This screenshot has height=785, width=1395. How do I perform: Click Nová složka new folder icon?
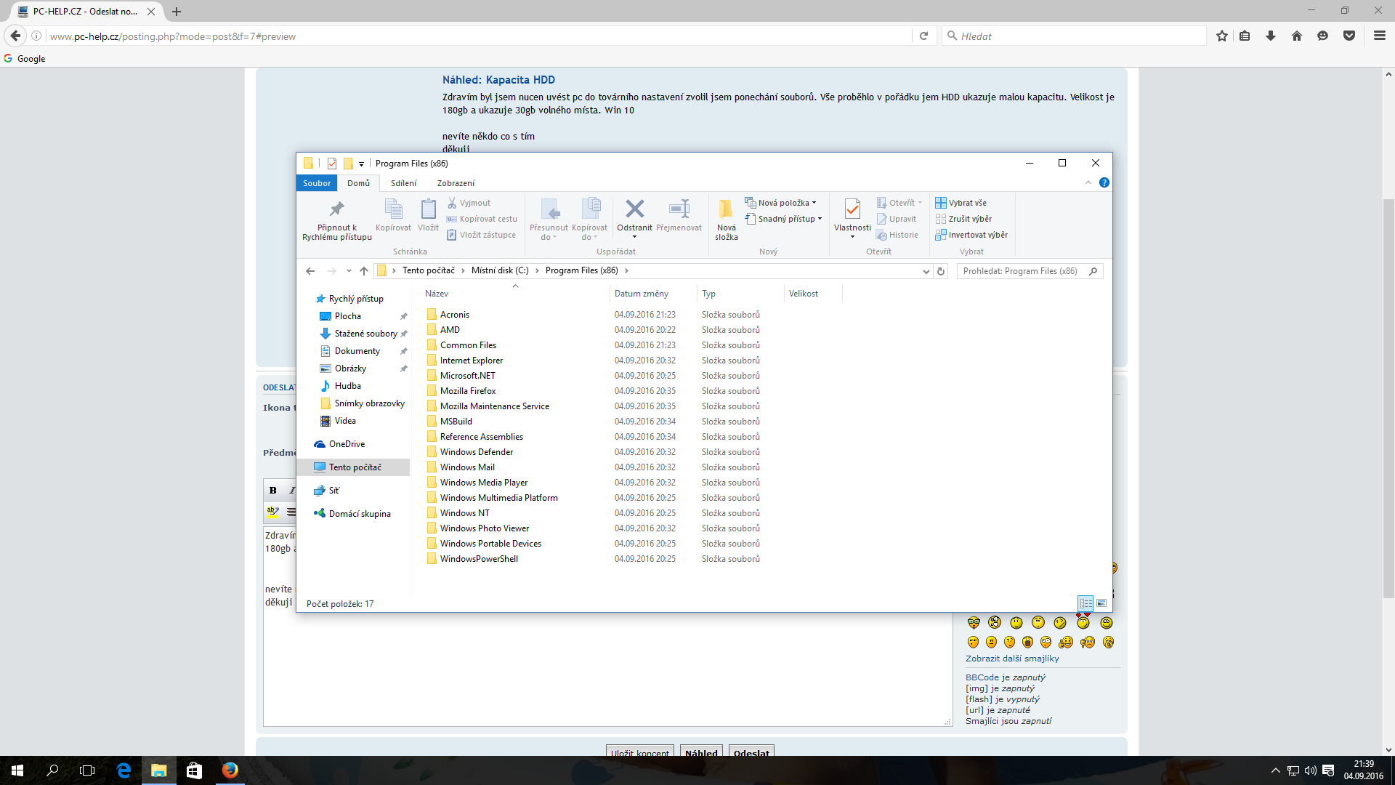726,210
